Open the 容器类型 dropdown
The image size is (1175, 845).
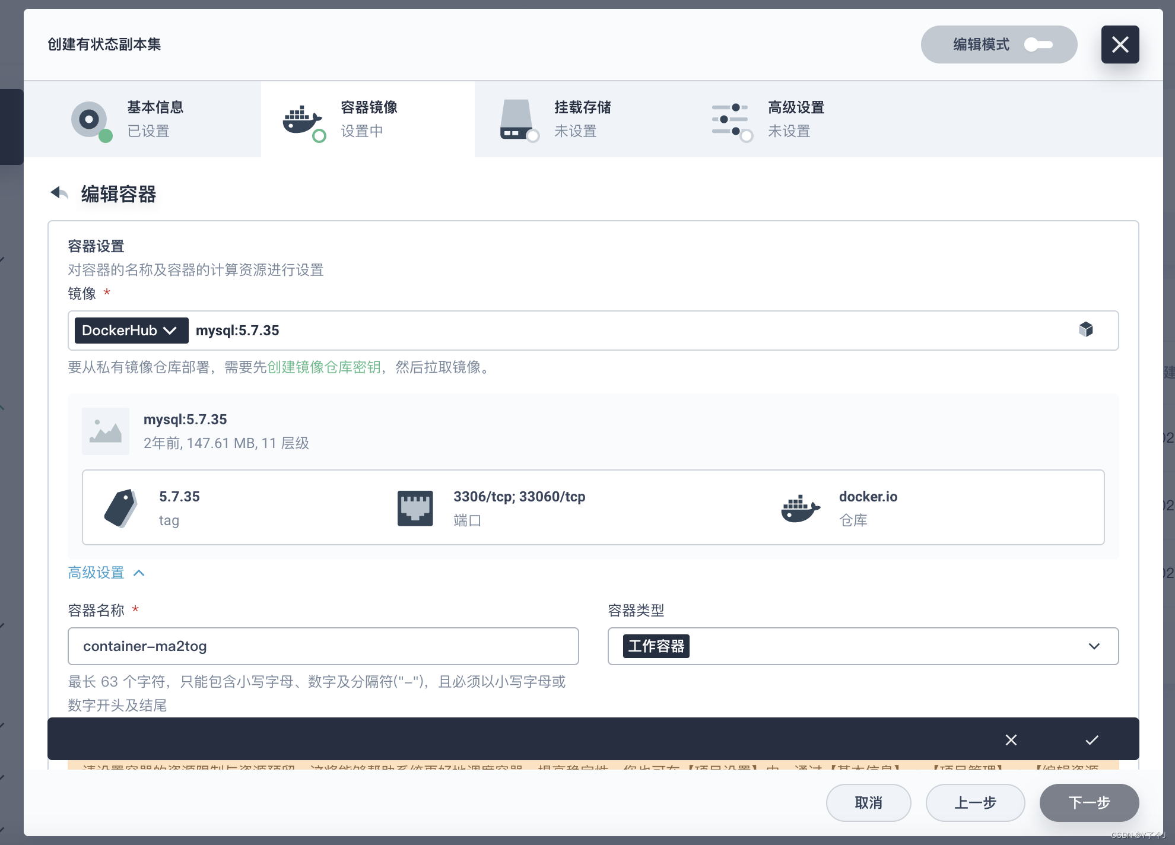pos(863,646)
